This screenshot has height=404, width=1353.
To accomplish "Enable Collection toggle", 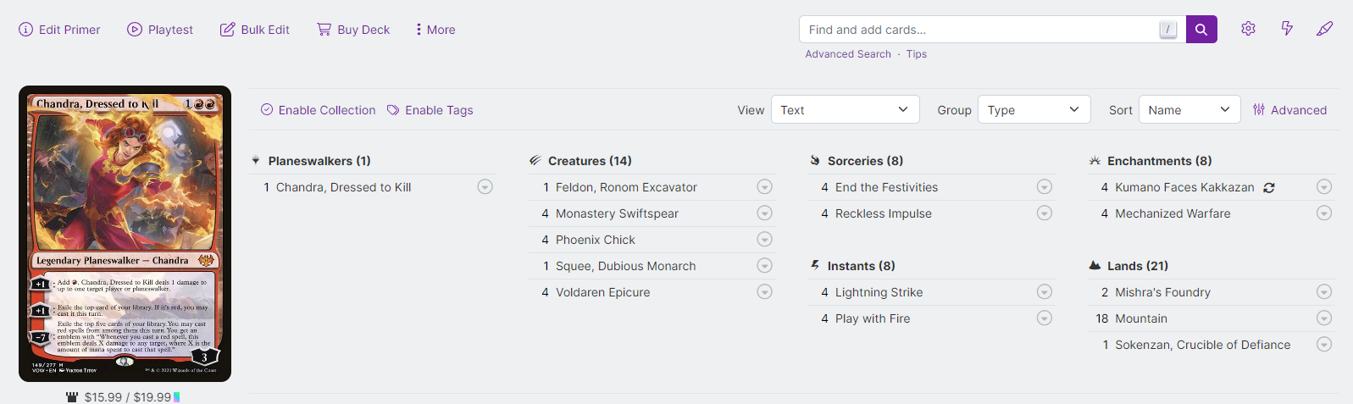I will click(x=318, y=110).
